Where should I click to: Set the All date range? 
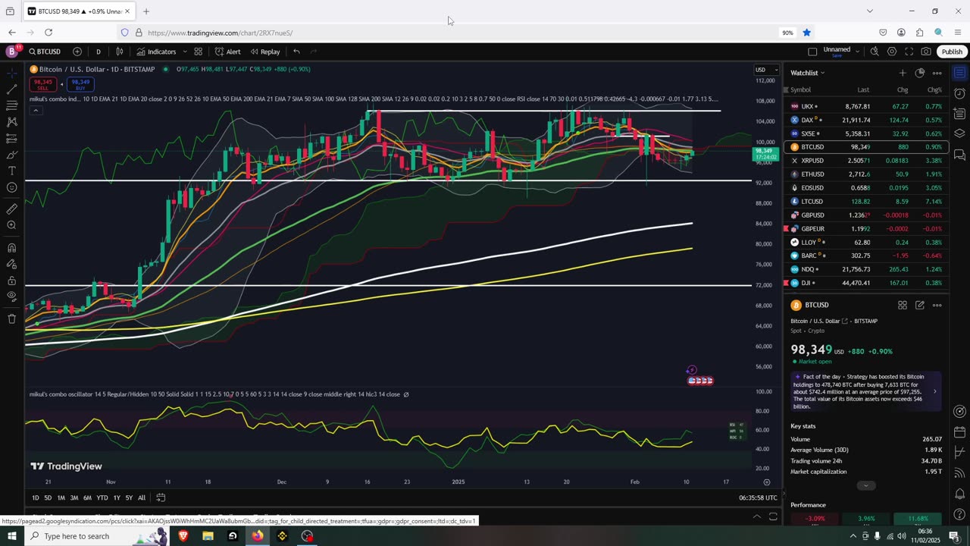(142, 497)
